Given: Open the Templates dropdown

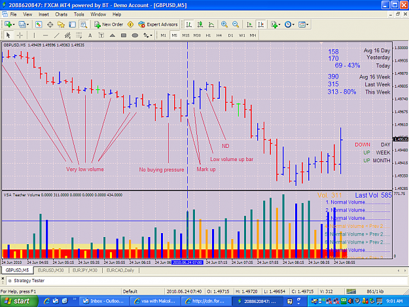Looking at the screenshot, I should click(304, 24).
